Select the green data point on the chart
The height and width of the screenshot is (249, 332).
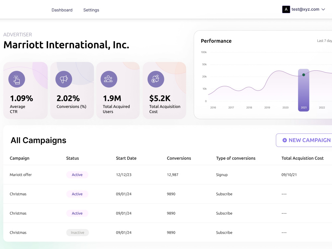[x=304, y=75]
